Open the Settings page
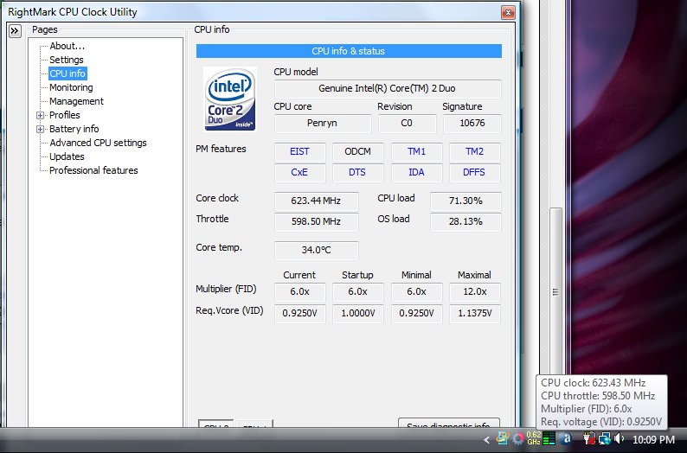Image resolution: width=687 pixels, height=453 pixels. pos(66,60)
